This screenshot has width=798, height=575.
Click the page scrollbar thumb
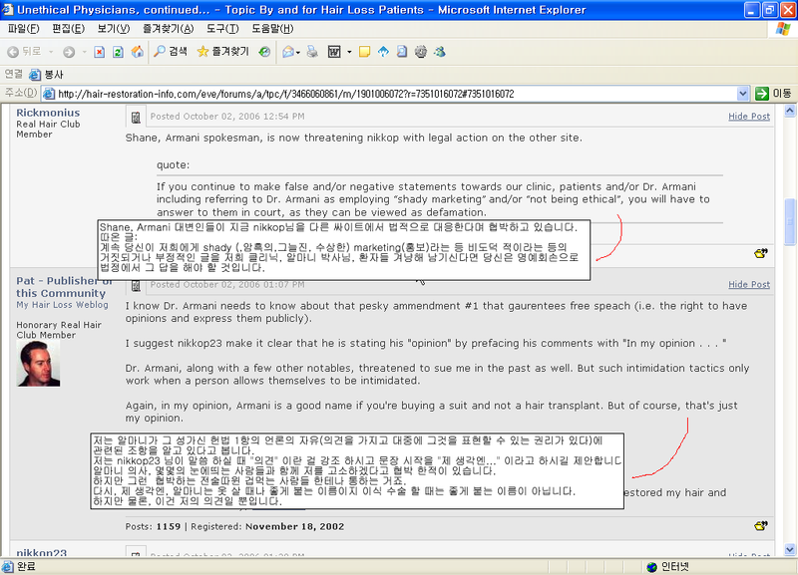click(x=790, y=220)
